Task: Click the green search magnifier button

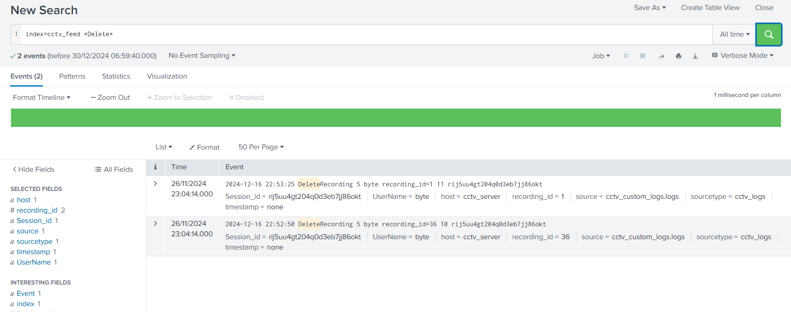Action: coord(768,35)
